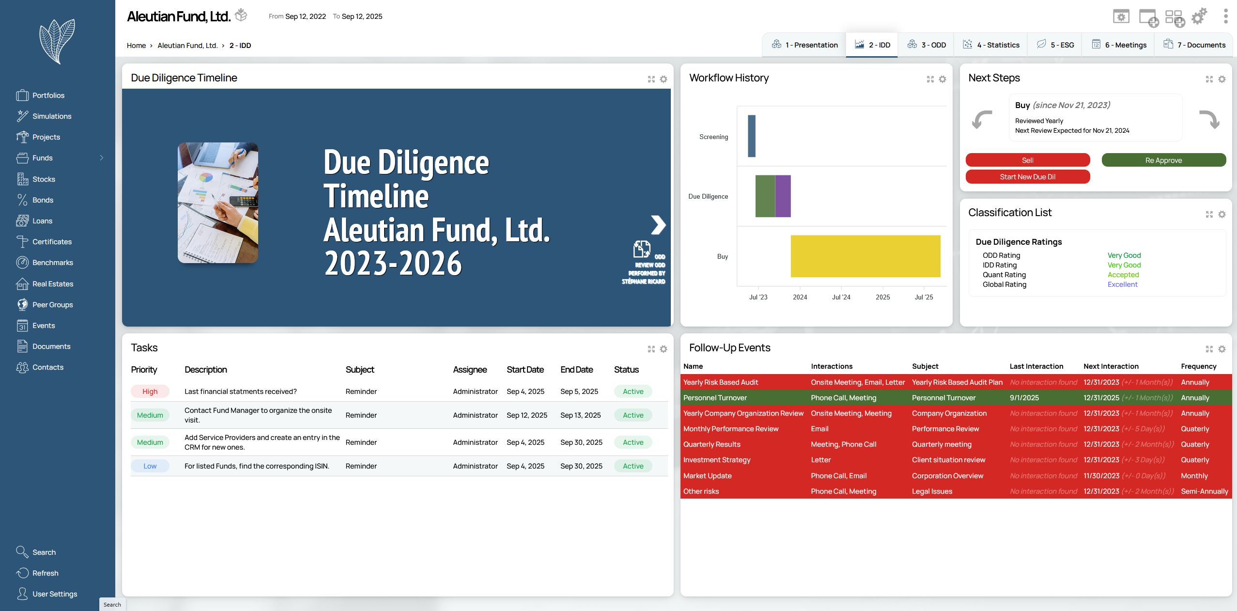Expand the Funds sidebar submenu arrow
Screen dimensions: 1237x611
pos(101,158)
